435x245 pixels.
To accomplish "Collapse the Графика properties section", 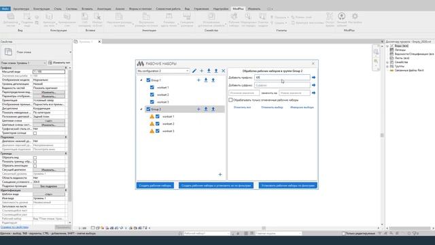I will (x=66, y=68).
